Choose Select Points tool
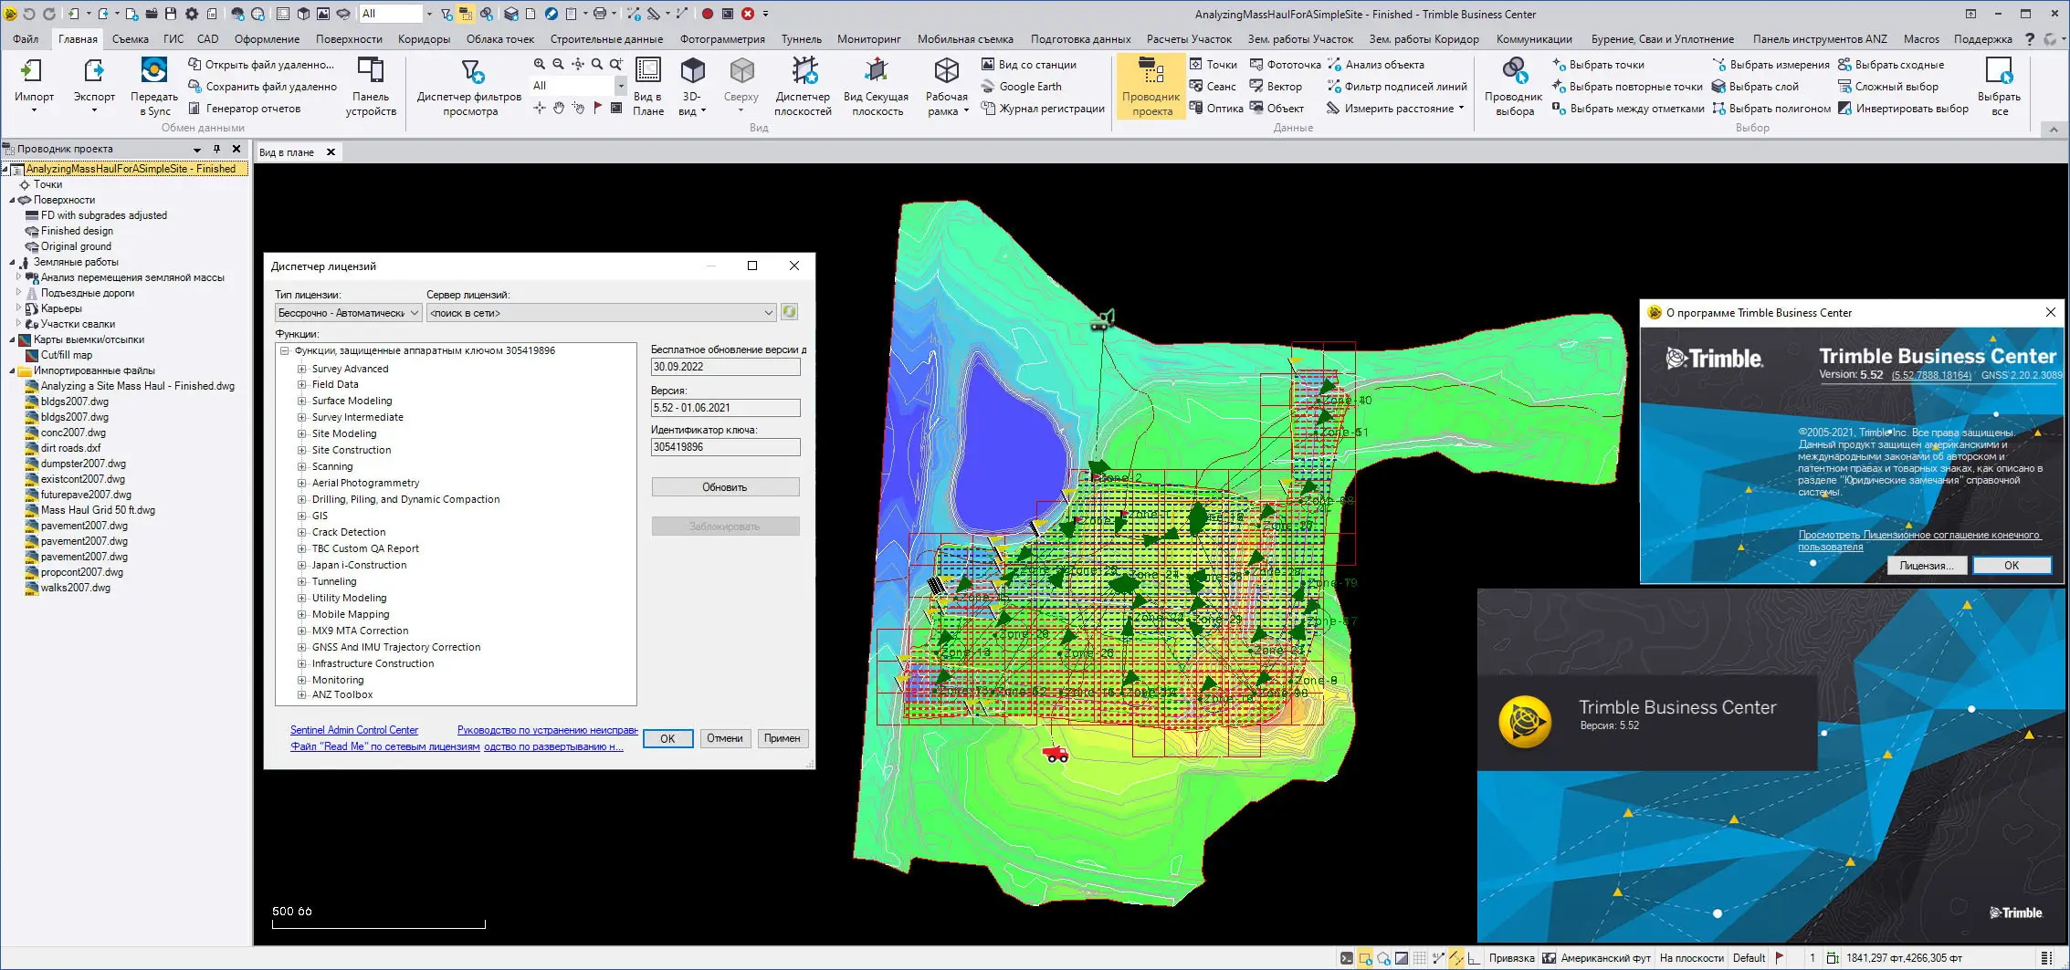Image resolution: width=2070 pixels, height=970 pixels. pyautogui.click(x=1598, y=65)
